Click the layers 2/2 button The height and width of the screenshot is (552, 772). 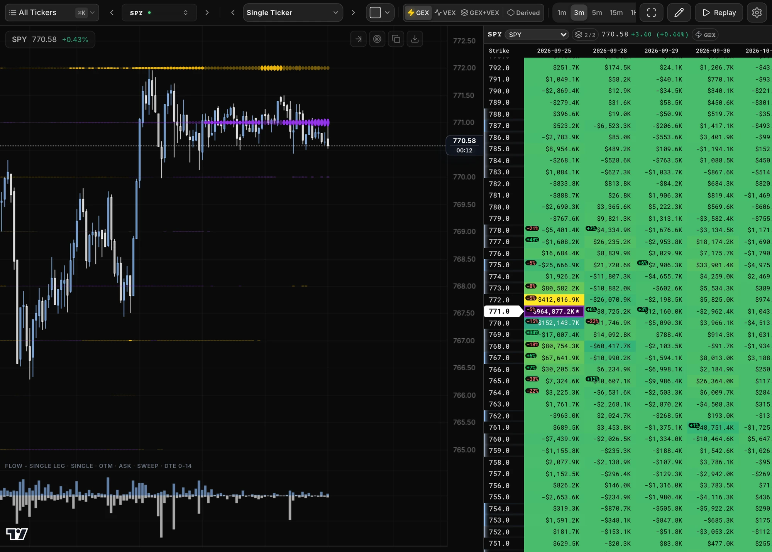click(585, 35)
